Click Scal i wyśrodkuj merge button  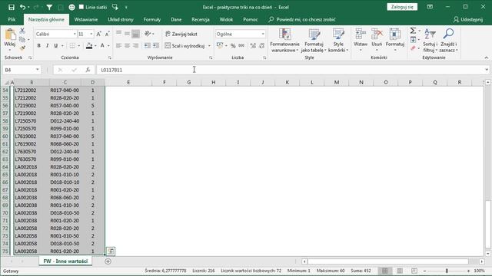(x=184, y=46)
